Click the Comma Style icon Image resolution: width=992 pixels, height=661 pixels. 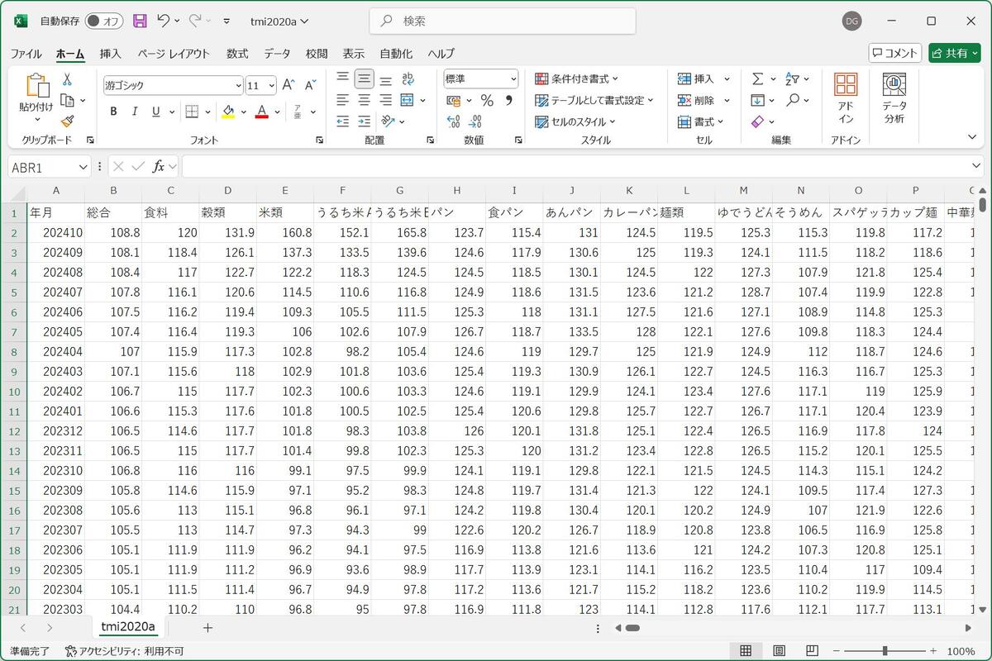[508, 100]
